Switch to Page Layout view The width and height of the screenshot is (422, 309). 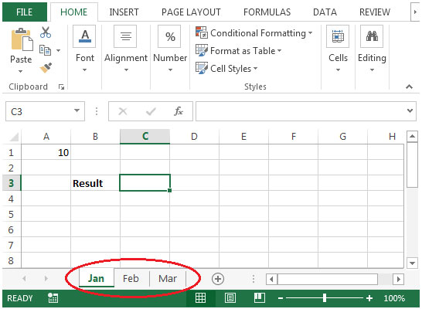click(230, 298)
